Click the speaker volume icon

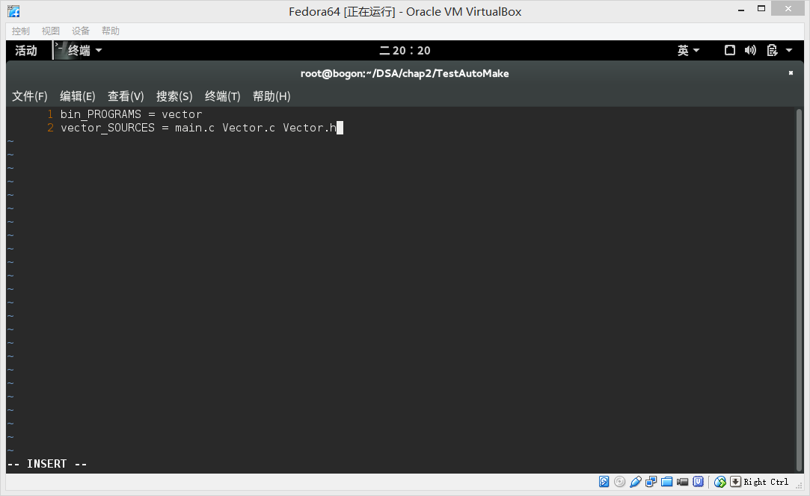pyautogui.click(x=750, y=50)
